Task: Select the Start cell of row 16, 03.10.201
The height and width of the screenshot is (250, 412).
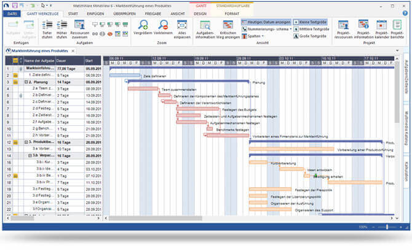Action: coord(93,169)
